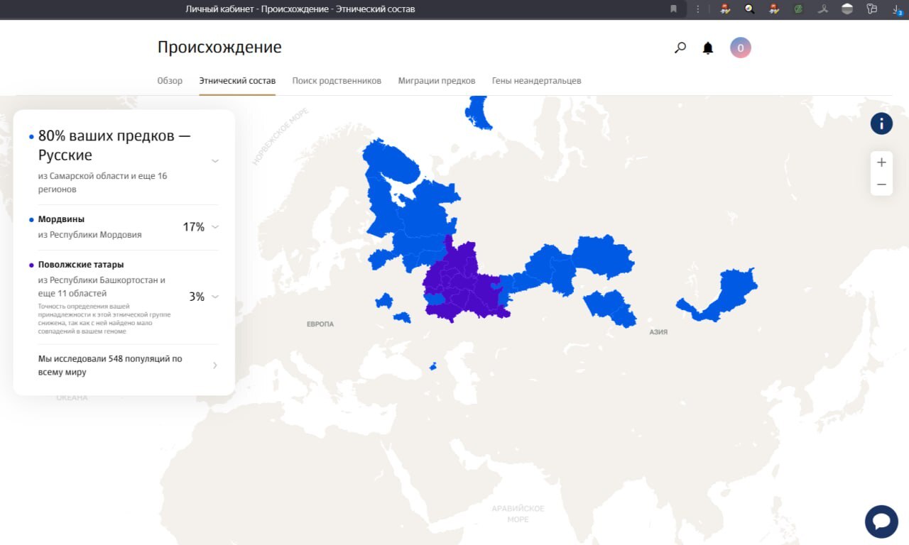This screenshot has width=909, height=545.
Task: Open the browser downloads icon
Action: click(896, 9)
